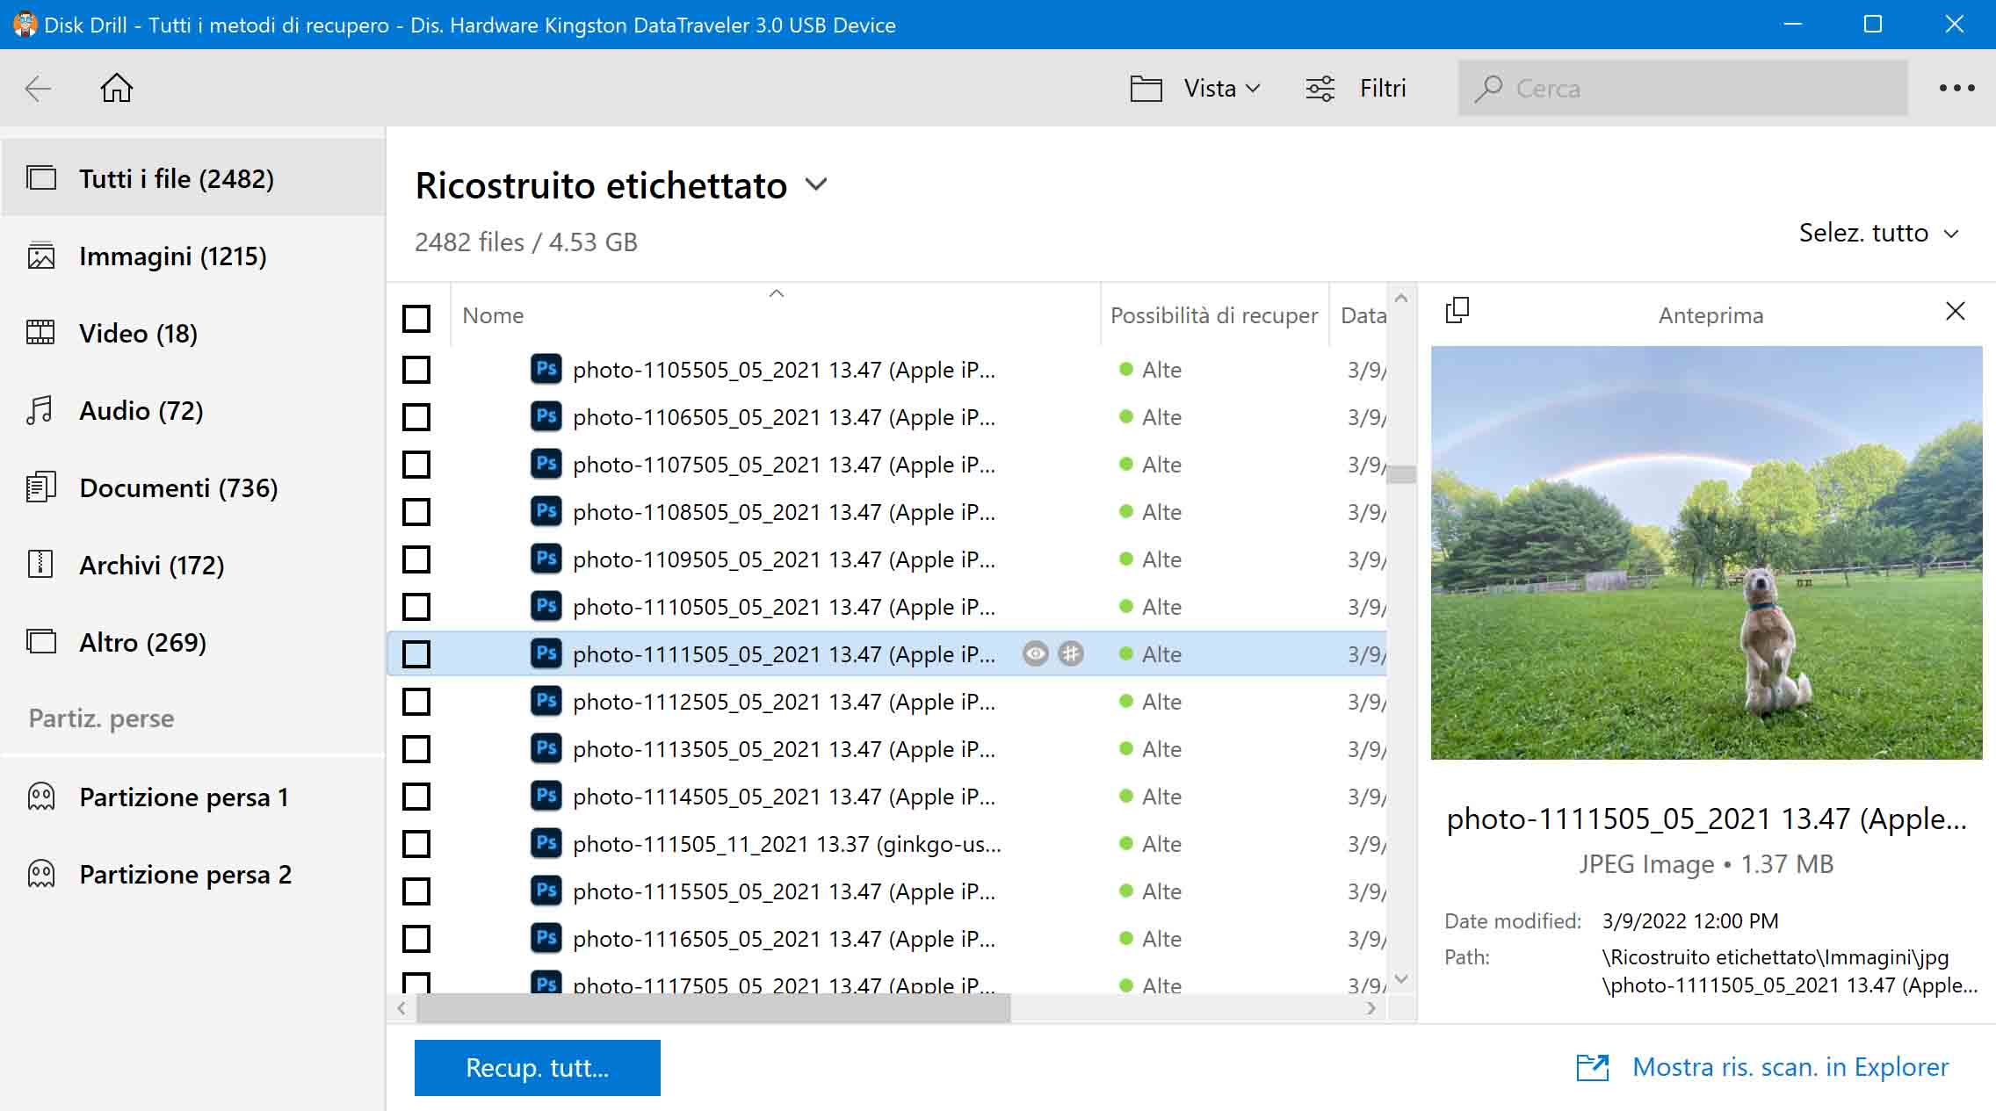Open Partizione persa 1
1996x1111 pixels.
(193, 797)
